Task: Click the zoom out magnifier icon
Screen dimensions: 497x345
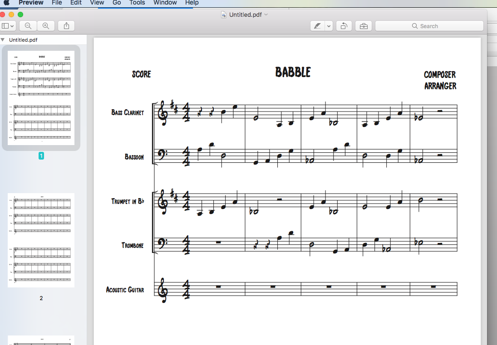Action: coord(28,26)
